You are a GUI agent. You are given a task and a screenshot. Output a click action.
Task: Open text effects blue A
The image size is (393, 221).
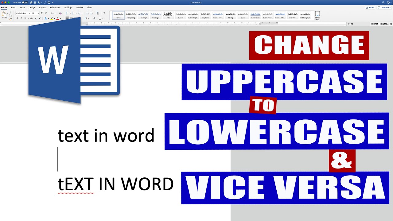click(46, 18)
